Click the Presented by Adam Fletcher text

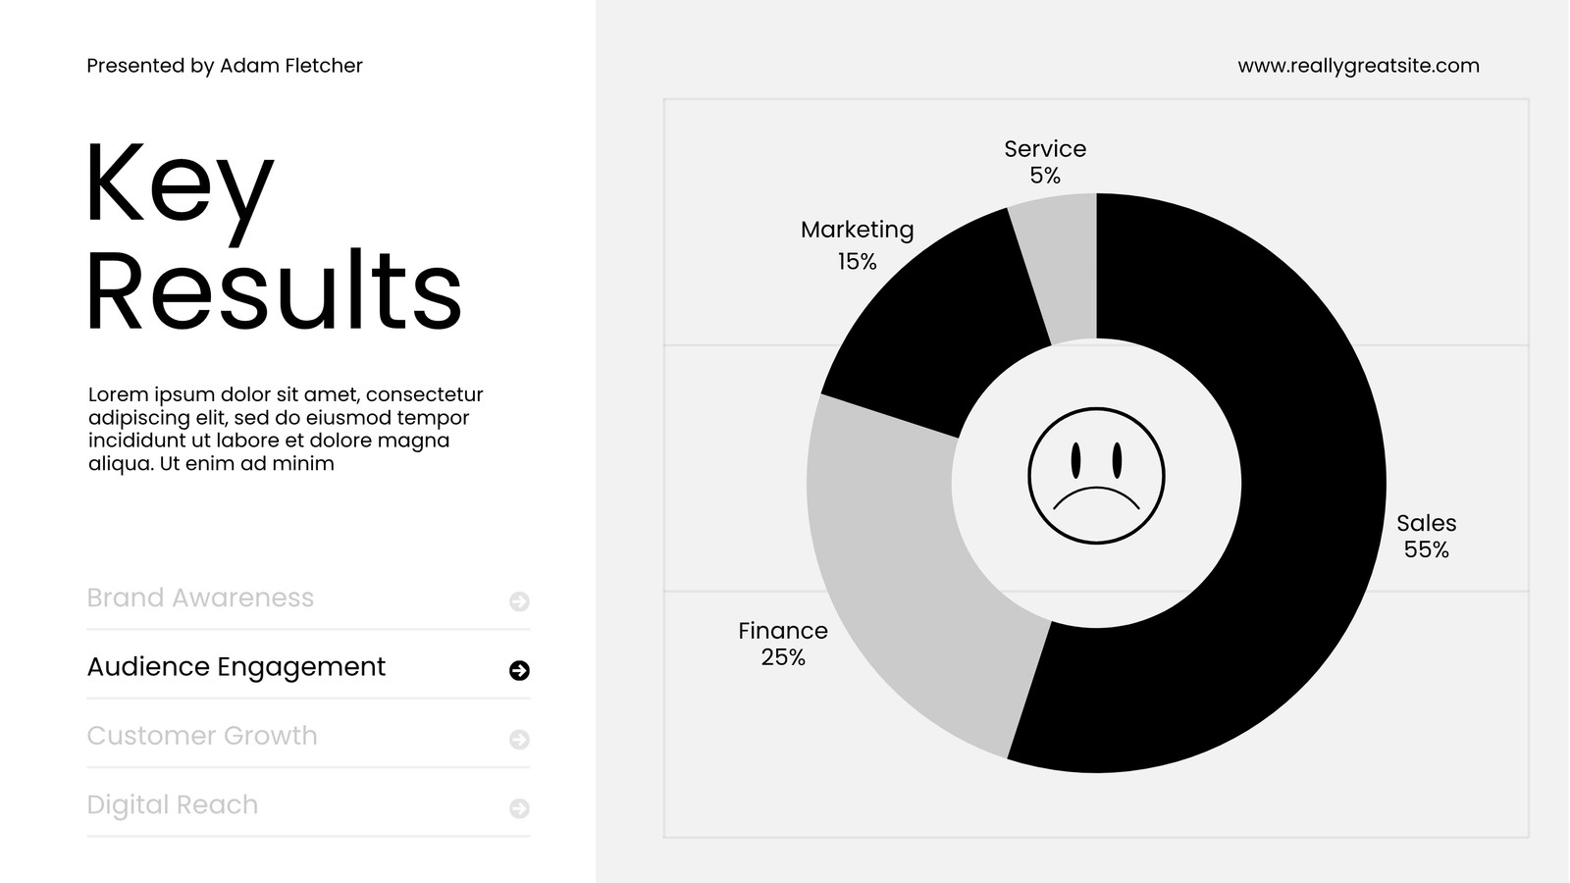(225, 66)
